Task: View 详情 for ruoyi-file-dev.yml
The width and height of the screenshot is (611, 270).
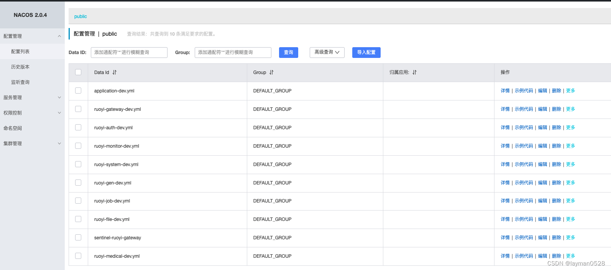Action: coord(505,219)
